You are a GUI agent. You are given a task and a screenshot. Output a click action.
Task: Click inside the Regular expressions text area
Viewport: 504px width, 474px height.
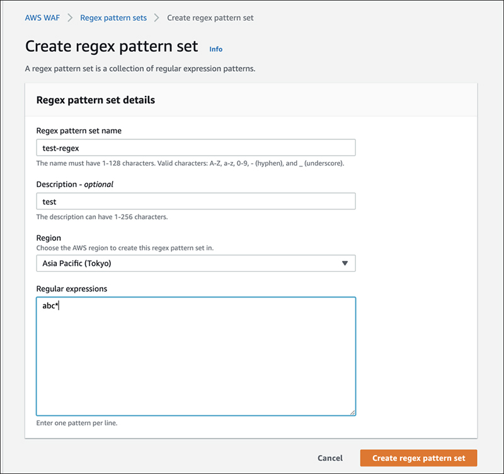pos(196,356)
